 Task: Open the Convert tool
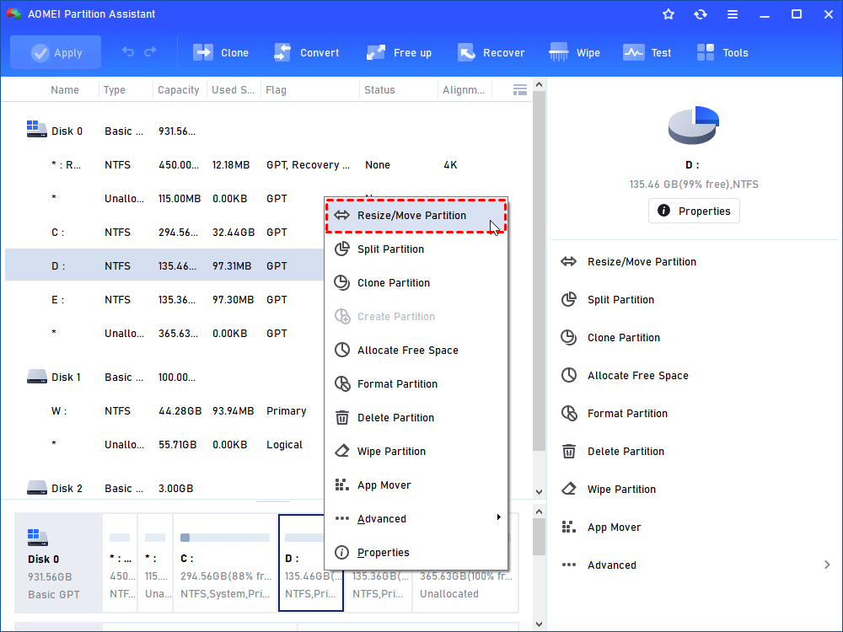307,52
